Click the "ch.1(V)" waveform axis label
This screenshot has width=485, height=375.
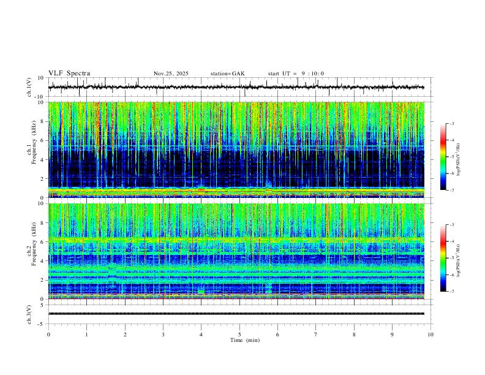pos(29,87)
